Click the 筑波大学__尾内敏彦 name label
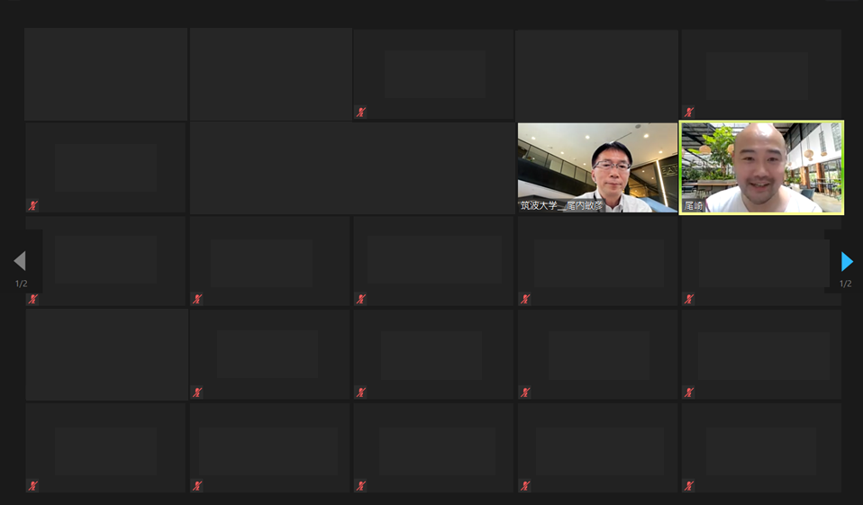 point(561,206)
